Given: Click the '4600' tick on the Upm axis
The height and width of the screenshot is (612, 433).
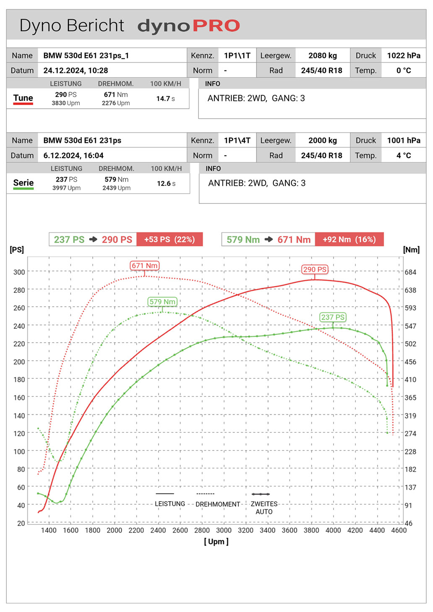Looking at the screenshot, I should 399,531.
